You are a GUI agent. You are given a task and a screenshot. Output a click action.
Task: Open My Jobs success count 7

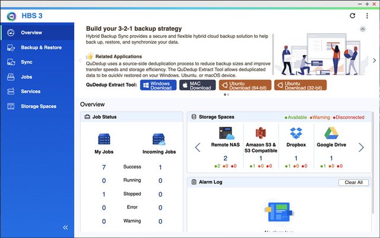pos(104,167)
